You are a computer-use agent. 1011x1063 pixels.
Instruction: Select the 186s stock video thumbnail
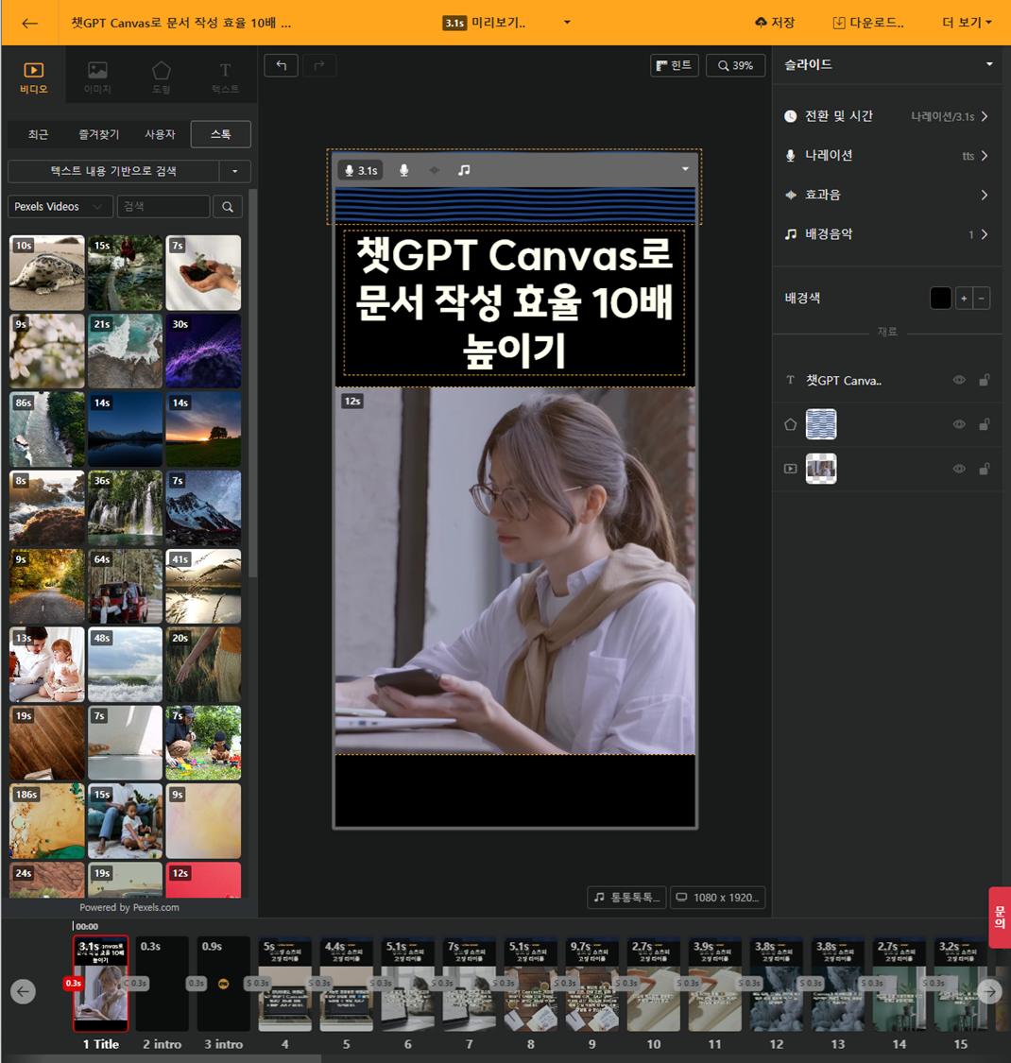[x=47, y=821]
